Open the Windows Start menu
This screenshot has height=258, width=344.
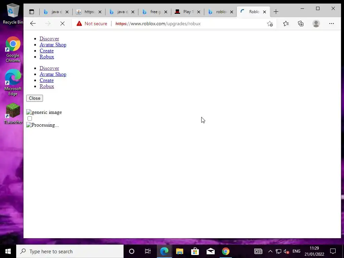click(8, 251)
